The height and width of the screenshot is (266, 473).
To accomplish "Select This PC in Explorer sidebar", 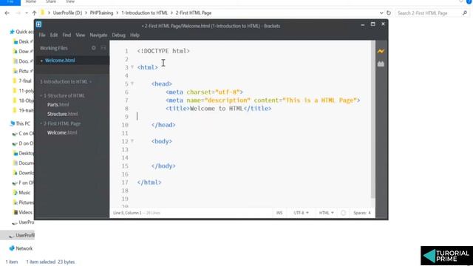I will pos(20,123).
